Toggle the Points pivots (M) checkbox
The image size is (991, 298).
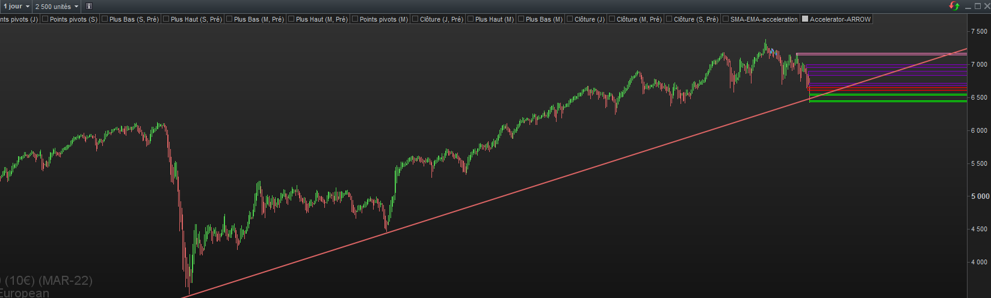coord(355,19)
